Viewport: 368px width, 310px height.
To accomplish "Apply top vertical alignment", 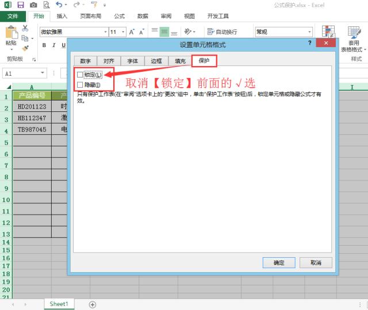I will pyautogui.click(x=155, y=32).
